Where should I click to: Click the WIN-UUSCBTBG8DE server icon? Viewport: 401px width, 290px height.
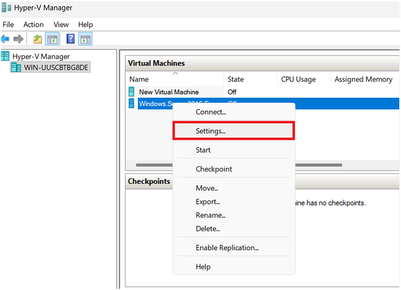[x=16, y=67]
